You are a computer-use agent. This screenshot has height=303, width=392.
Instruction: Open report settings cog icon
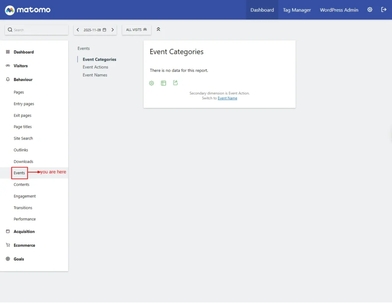pos(152,83)
